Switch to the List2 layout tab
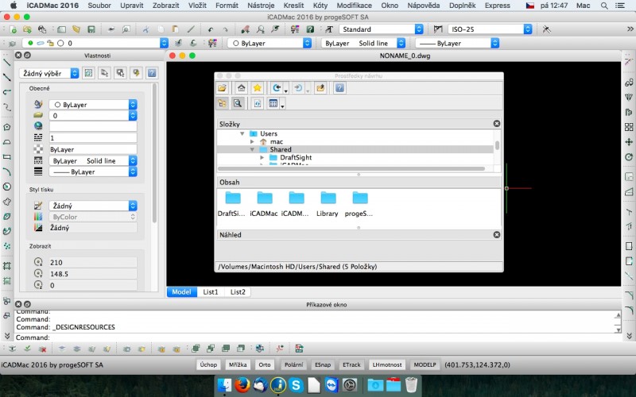Screen dimensions: 636x397 click(238, 291)
